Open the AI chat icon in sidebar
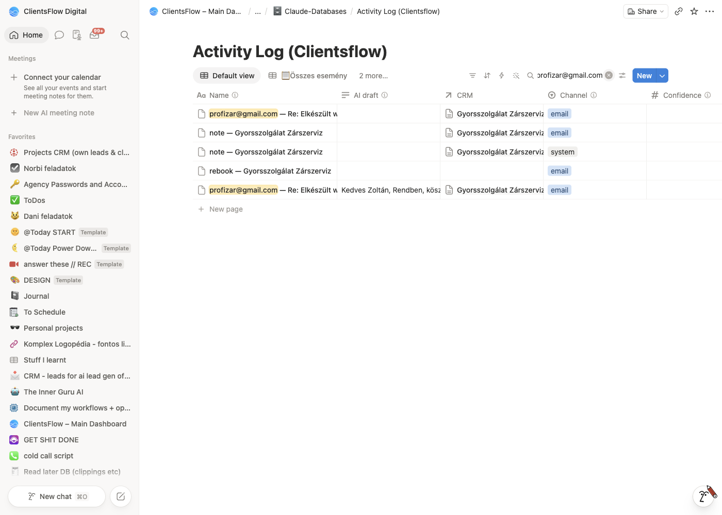Screen dimensions: 722x515 pyautogui.click(x=59, y=35)
